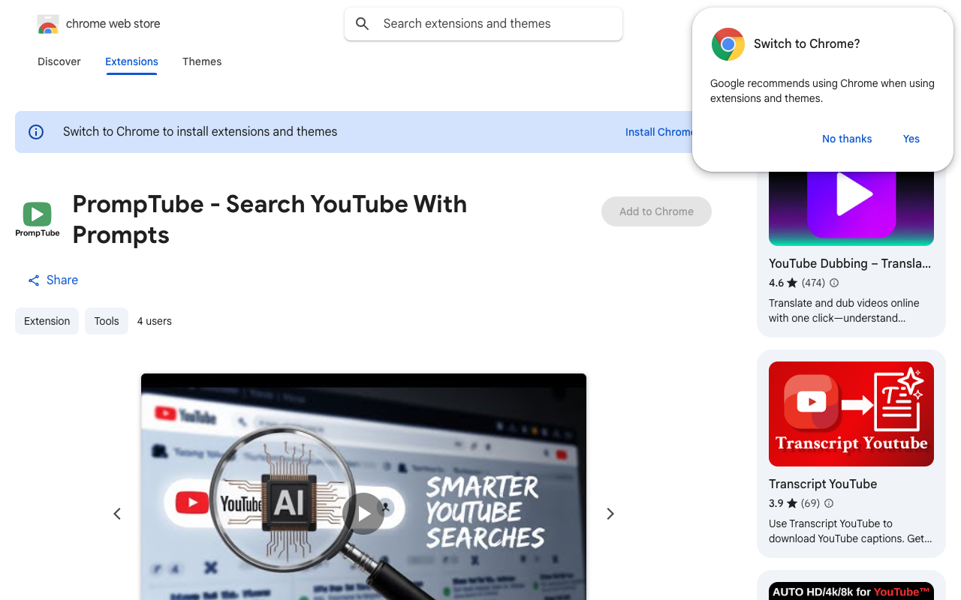Click the info icon beside (69) ratings
Screen dimensions: 961x600
[x=829, y=503]
